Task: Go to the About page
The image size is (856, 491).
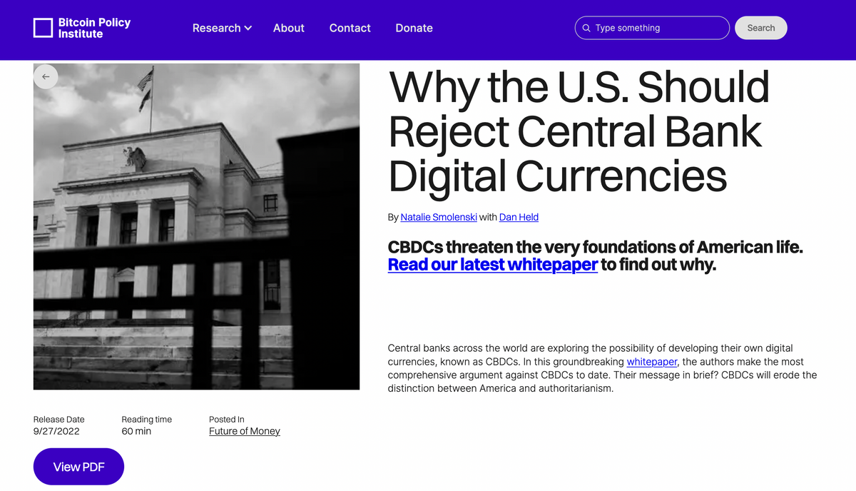Action: (288, 28)
